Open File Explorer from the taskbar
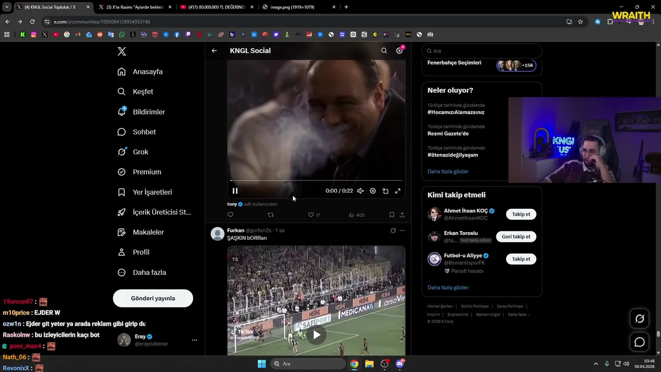Viewport: 661px width, 372px height. pos(369,364)
